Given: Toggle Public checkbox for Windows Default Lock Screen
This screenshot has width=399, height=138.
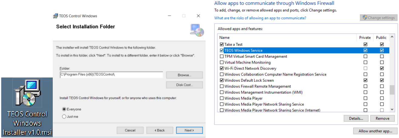Looking at the screenshot, I should 382,80.
